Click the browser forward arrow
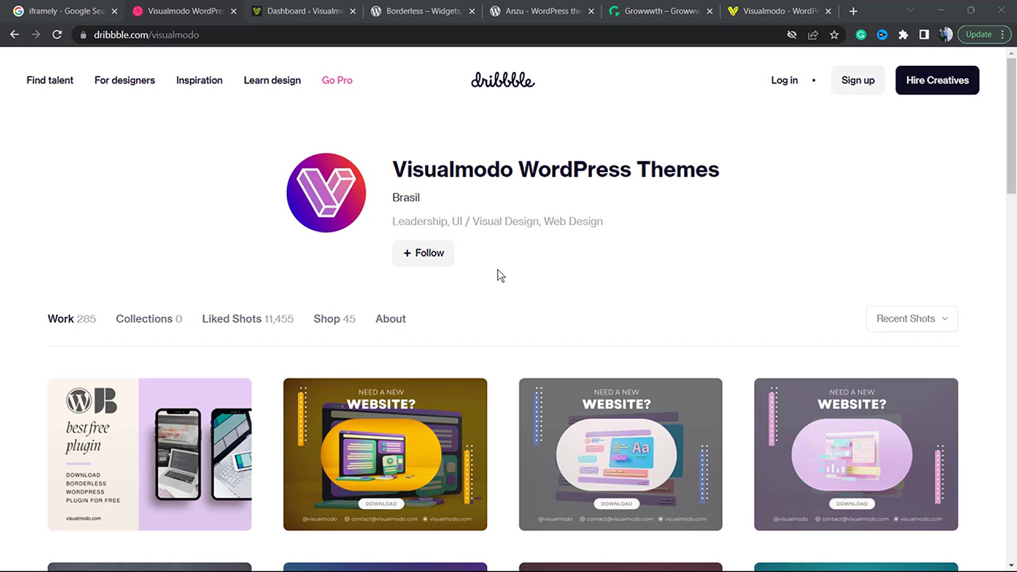 tap(35, 34)
